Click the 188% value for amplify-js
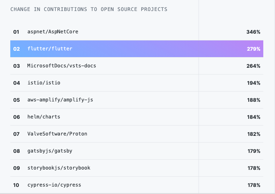 click(254, 100)
